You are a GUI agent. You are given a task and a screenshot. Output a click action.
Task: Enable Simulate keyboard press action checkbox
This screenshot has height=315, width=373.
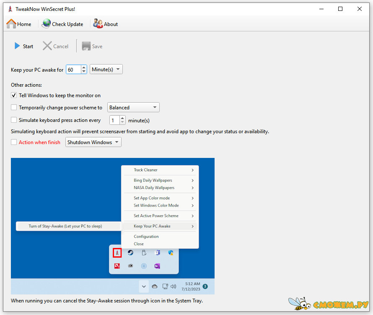pyautogui.click(x=14, y=120)
